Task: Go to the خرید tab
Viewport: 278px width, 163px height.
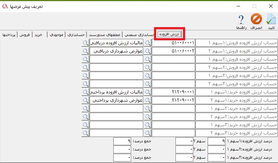Action: 38,35
